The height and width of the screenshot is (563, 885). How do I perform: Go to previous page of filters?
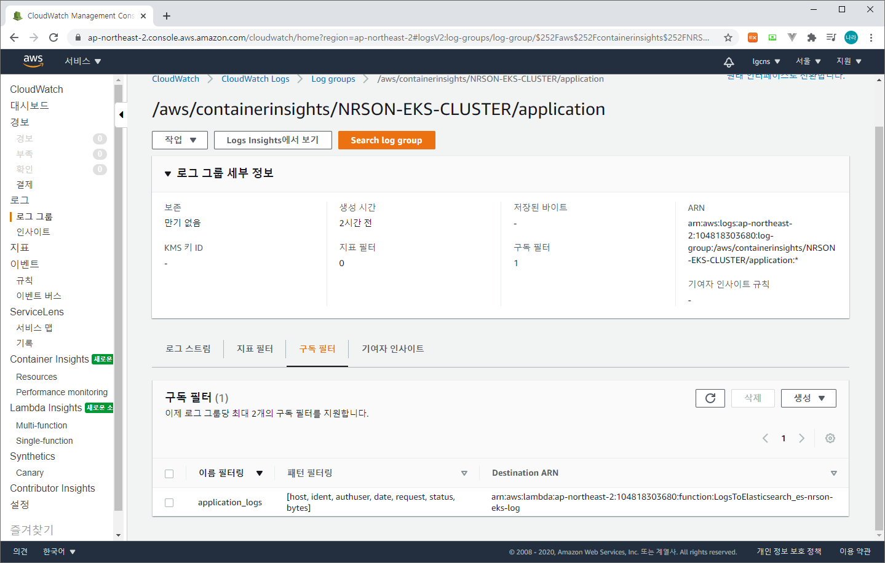766,438
